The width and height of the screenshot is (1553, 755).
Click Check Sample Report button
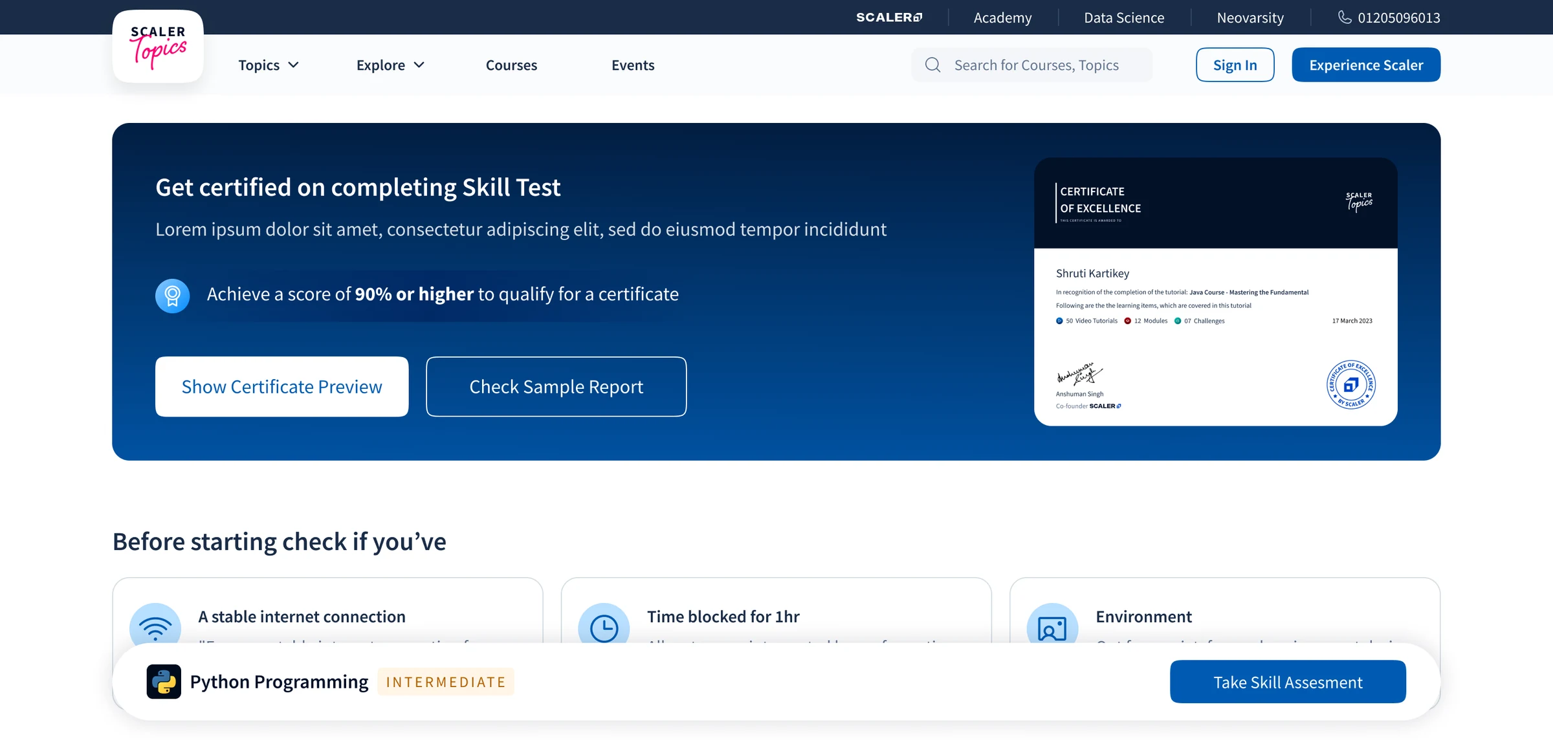coord(556,386)
